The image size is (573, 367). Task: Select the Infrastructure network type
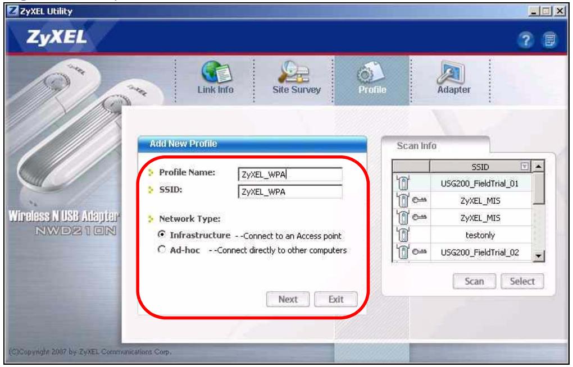(x=162, y=235)
